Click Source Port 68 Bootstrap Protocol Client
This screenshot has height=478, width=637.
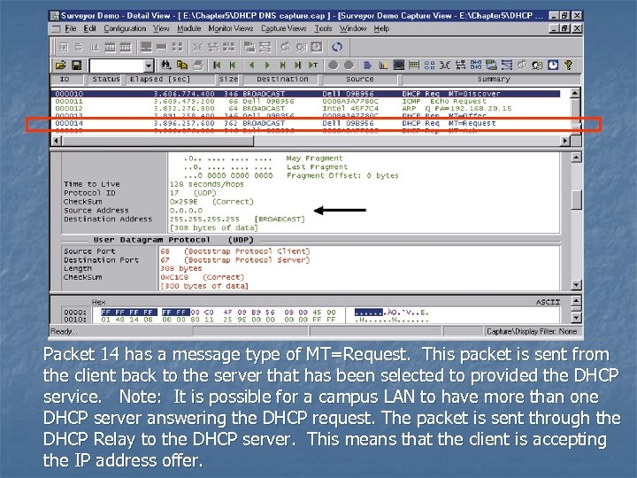234,251
